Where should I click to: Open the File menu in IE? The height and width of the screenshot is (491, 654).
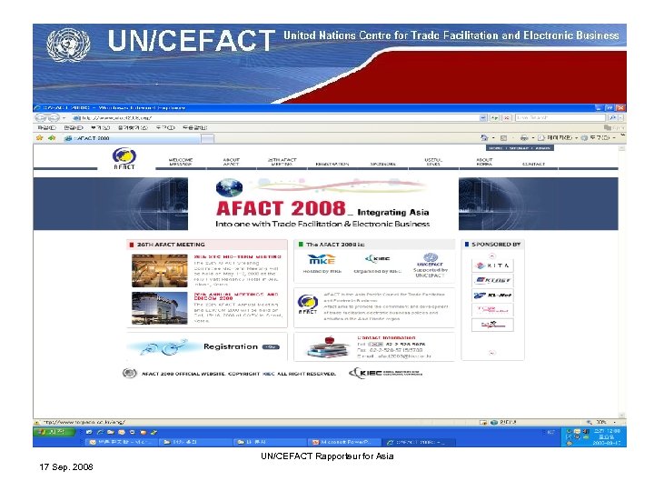pos(46,128)
